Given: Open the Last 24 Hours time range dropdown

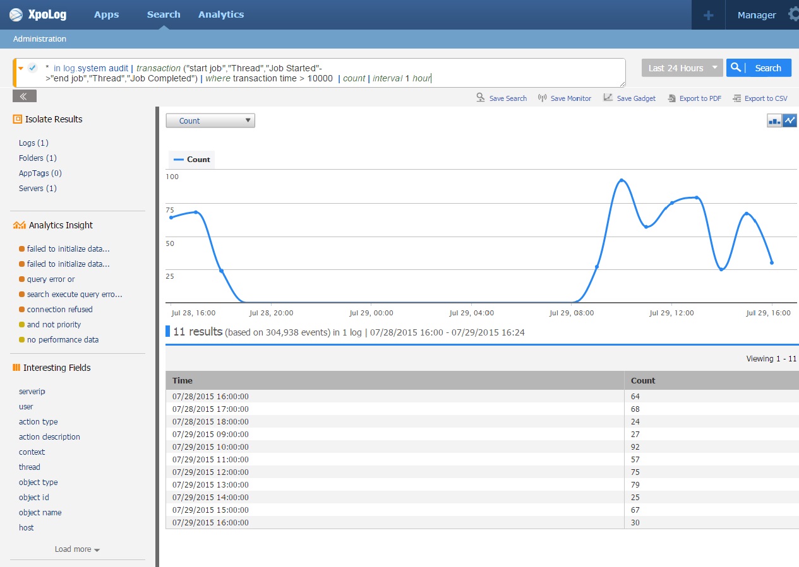Looking at the screenshot, I should tap(682, 68).
